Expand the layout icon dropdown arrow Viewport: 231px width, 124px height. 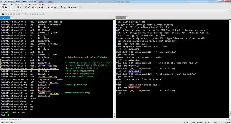click(76, 7)
